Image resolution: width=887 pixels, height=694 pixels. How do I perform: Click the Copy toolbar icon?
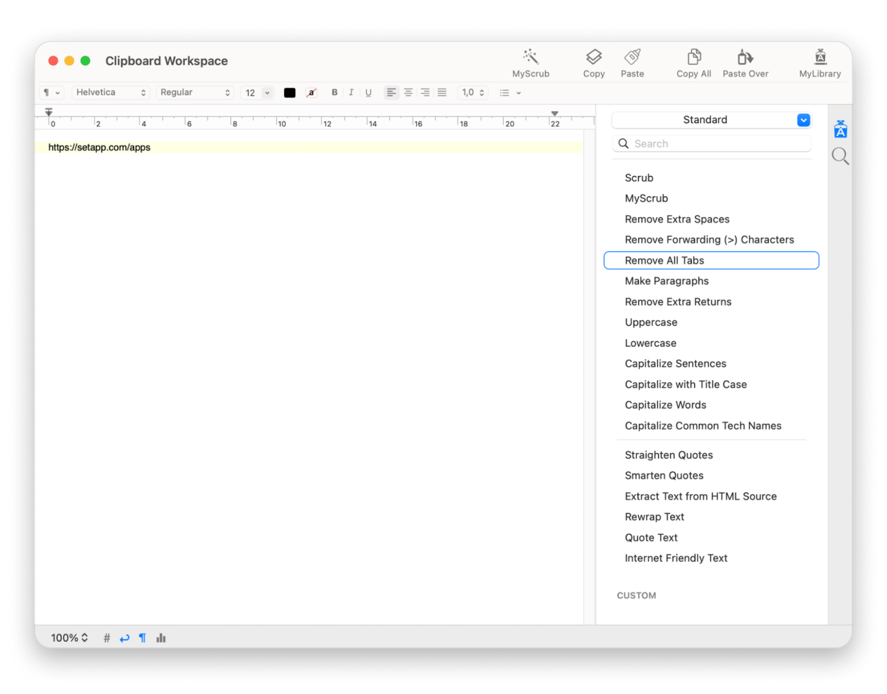594,57
